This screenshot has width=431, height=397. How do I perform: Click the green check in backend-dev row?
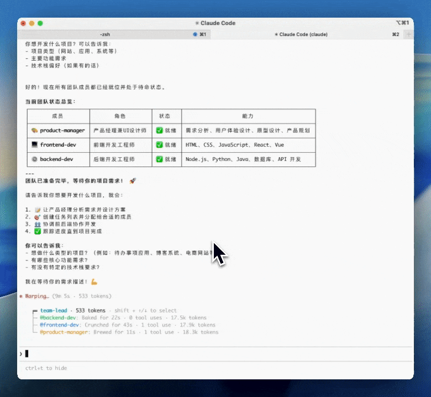[x=159, y=159]
